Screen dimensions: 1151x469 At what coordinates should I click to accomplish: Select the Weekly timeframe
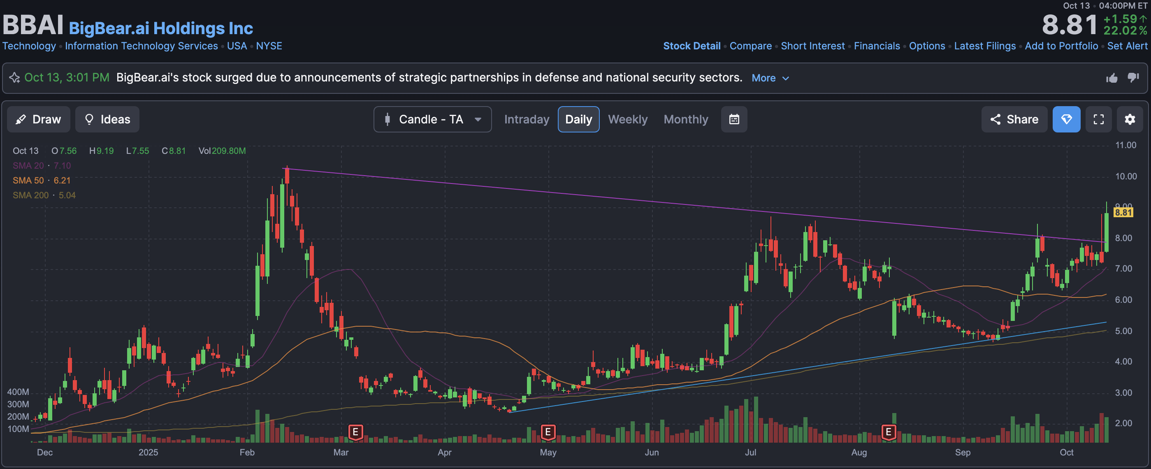click(x=627, y=119)
